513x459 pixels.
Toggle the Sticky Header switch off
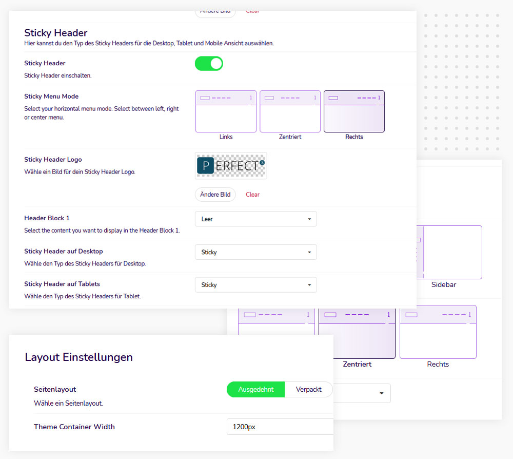coord(209,64)
